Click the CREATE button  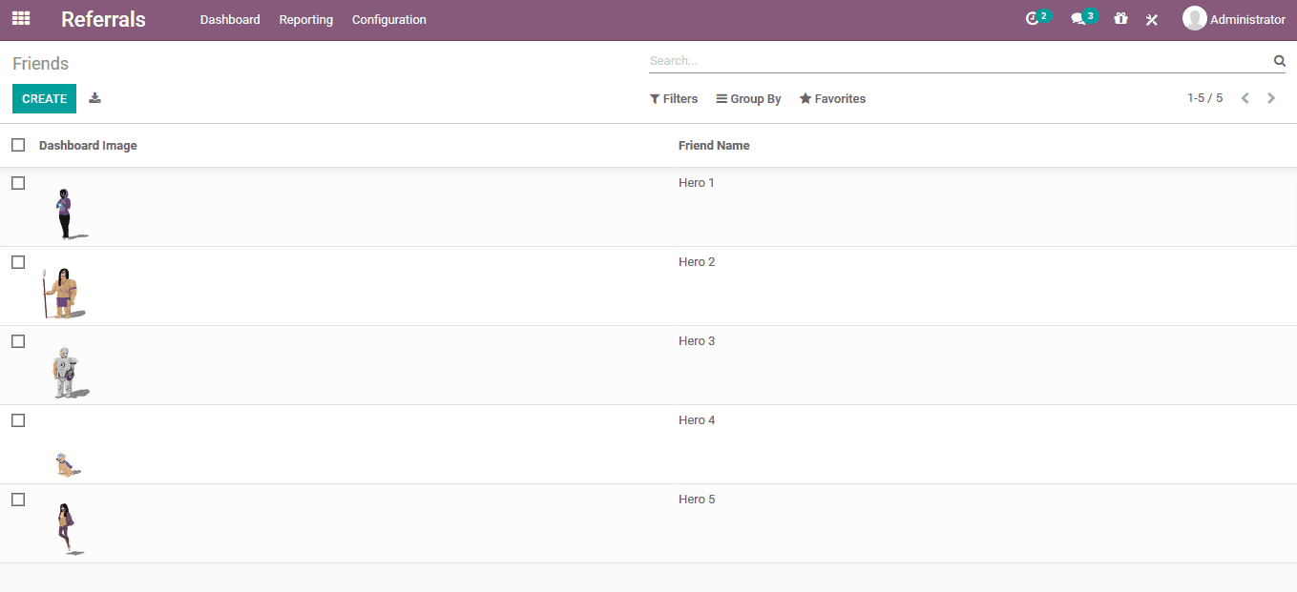(44, 98)
